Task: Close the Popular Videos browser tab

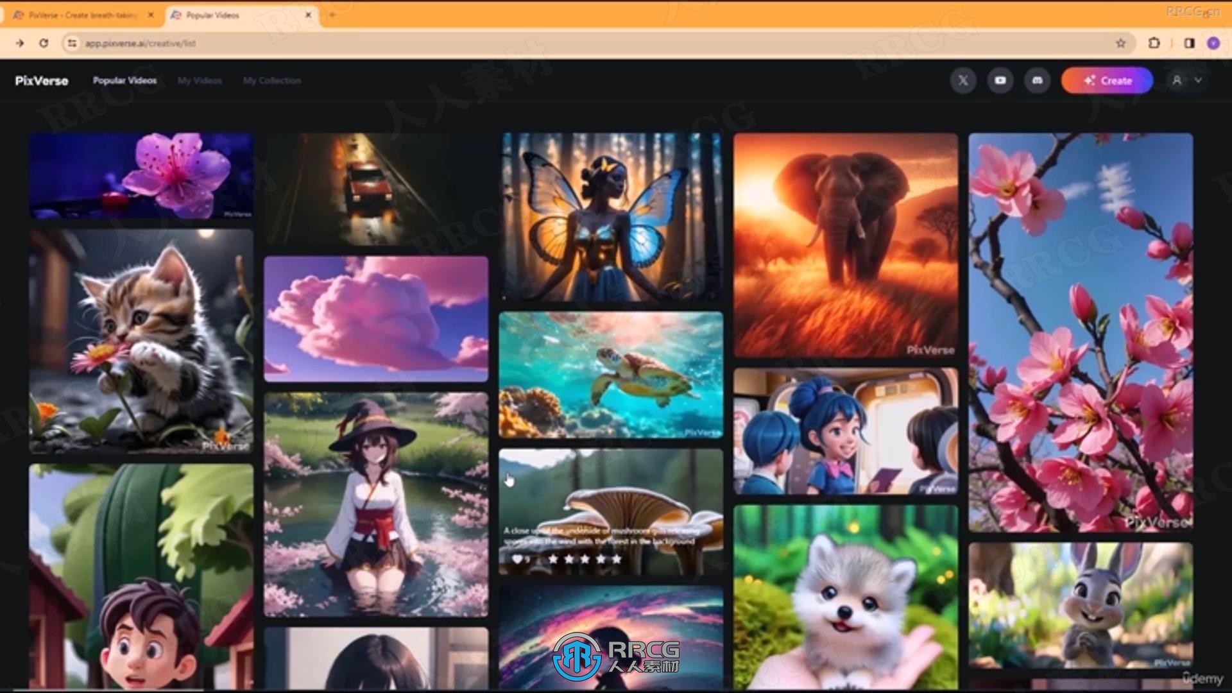Action: 308,15
